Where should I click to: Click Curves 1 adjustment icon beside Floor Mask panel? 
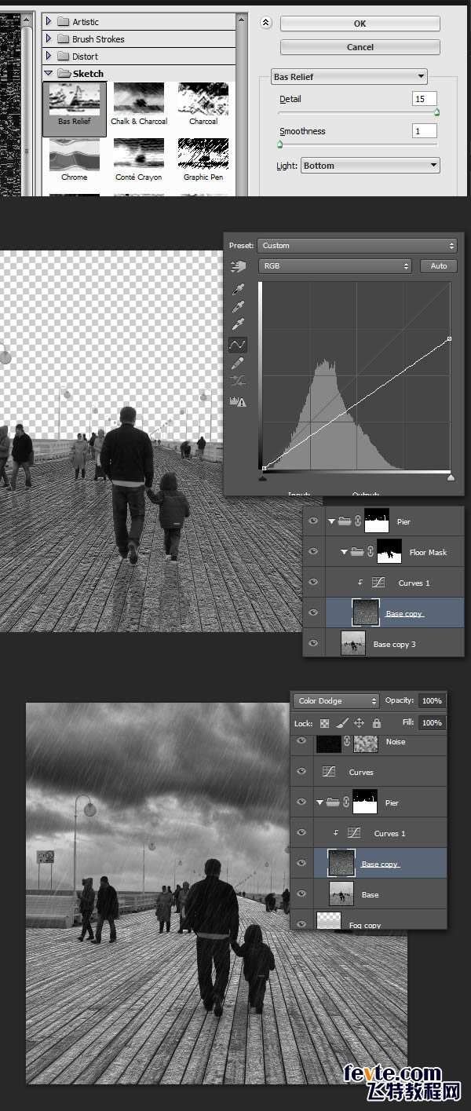[377, 583]
